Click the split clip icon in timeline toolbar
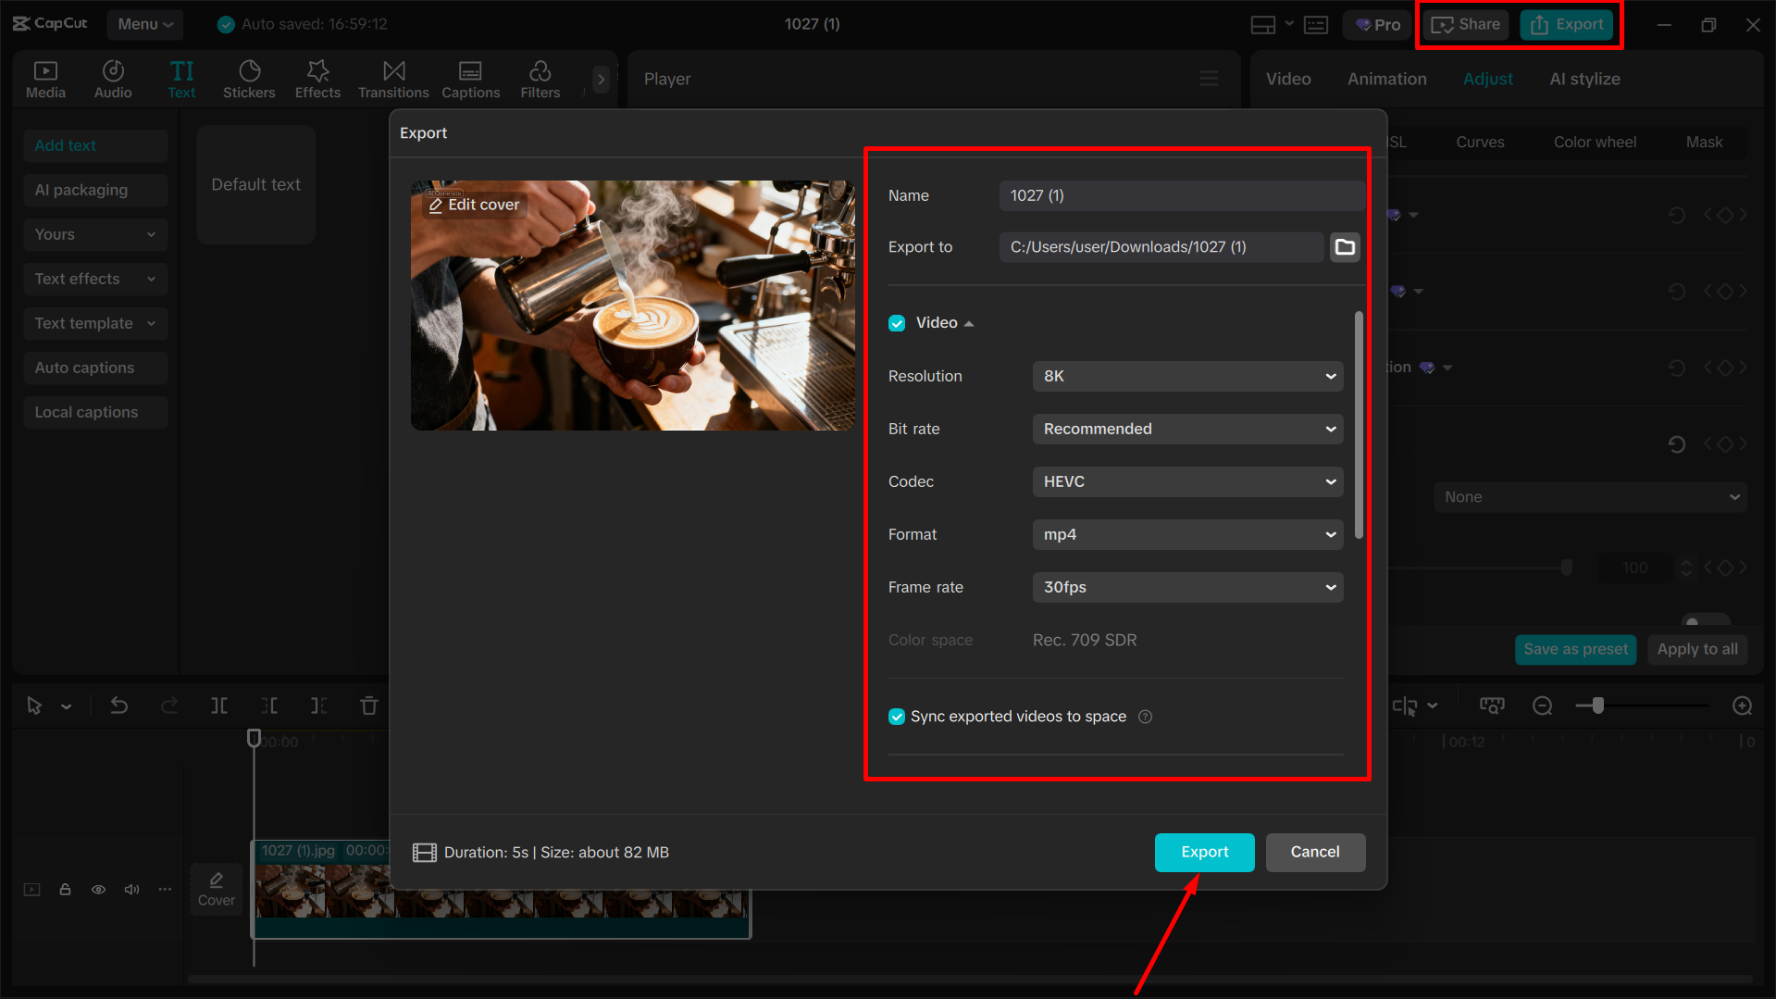Image resolution: width=1776 pixels, height=999 pixels. 219,706
